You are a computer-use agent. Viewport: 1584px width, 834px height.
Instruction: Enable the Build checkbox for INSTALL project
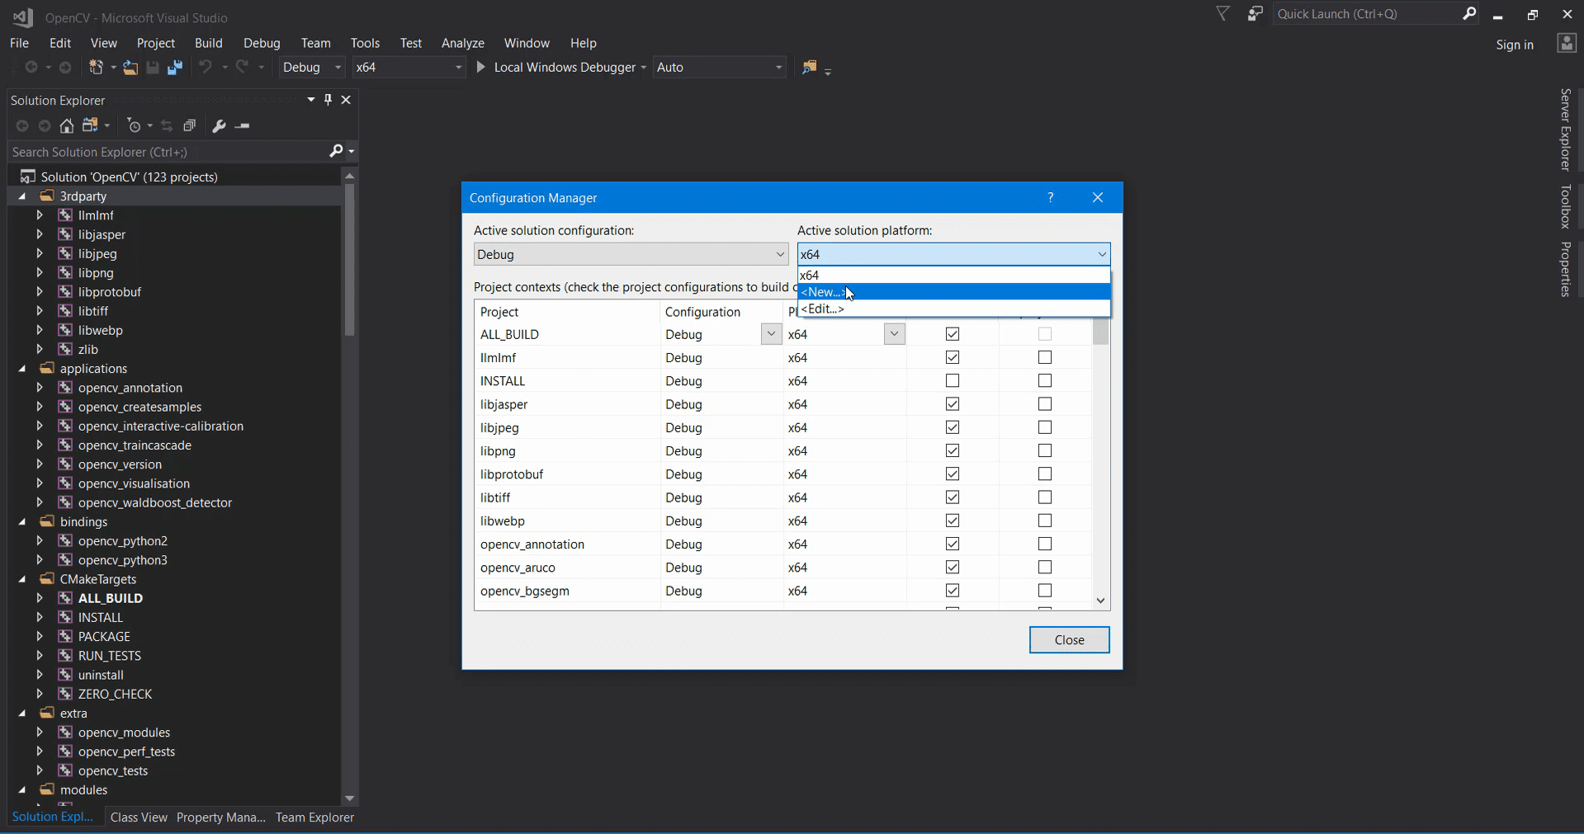(951, 380)
